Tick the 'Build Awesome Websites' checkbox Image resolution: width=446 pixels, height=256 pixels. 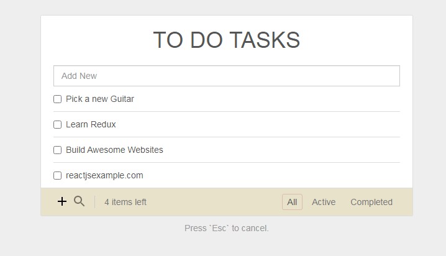point(58,150)
